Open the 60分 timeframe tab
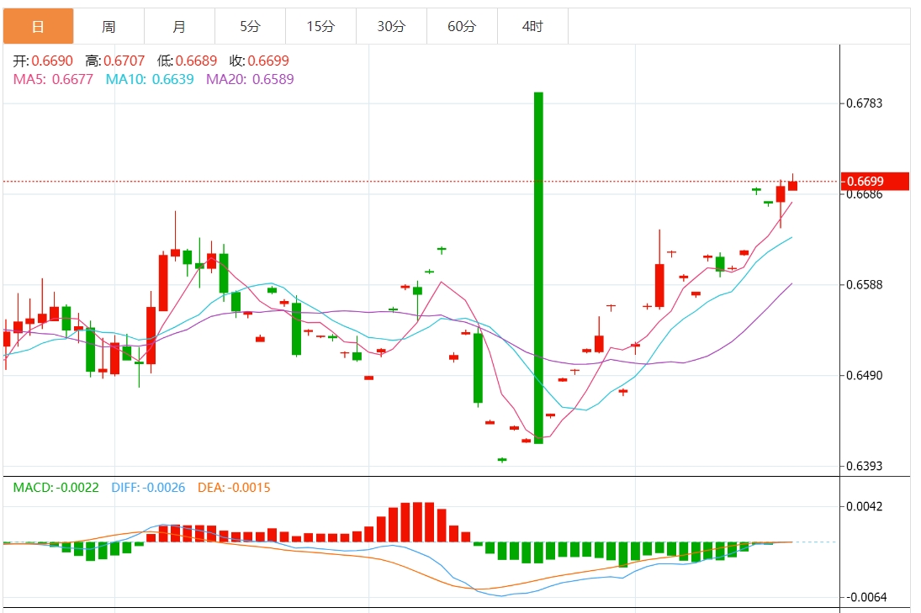 [x=462, y=26]
